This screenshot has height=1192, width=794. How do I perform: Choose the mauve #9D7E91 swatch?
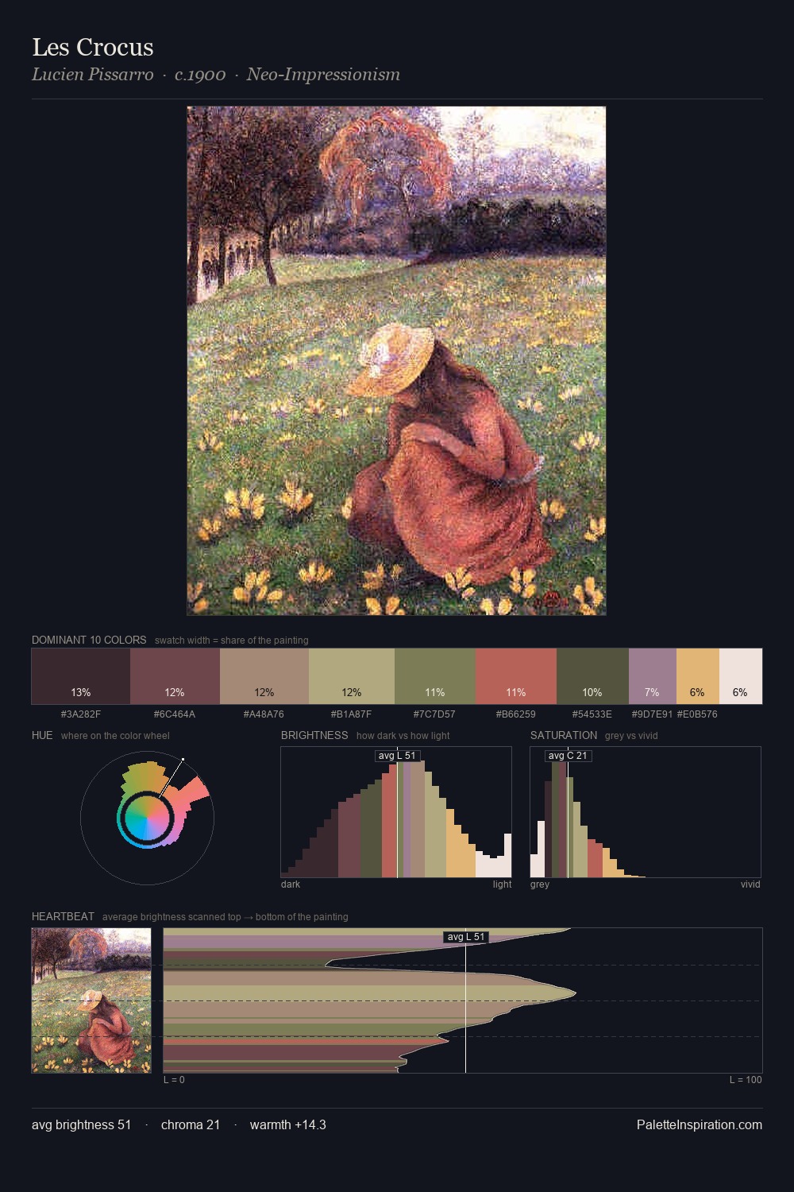tap(653, 676)
